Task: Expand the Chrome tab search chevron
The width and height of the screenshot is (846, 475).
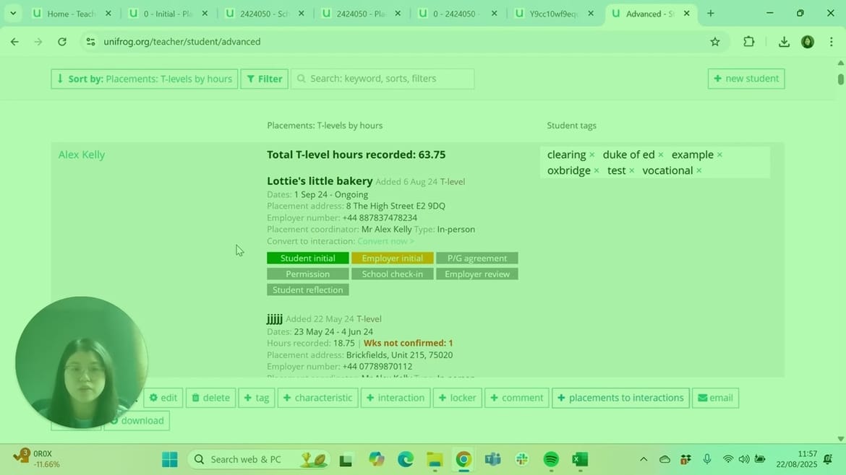Action: click(13, 13)
